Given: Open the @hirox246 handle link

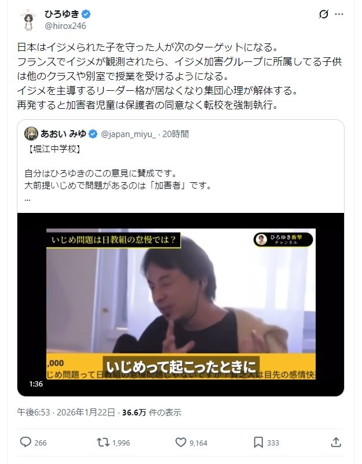Looking at the screenshot, I should click(65, 26).
